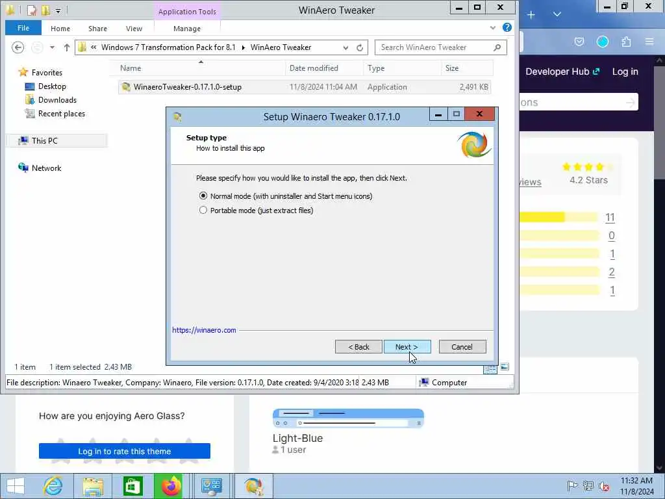Open the https://winaero.com link

204,330
